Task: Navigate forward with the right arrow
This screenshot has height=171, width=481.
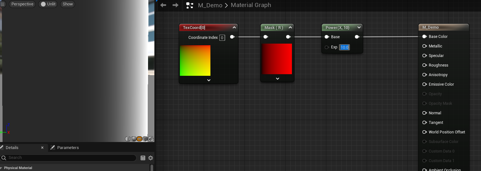Action: coord(175,5)
